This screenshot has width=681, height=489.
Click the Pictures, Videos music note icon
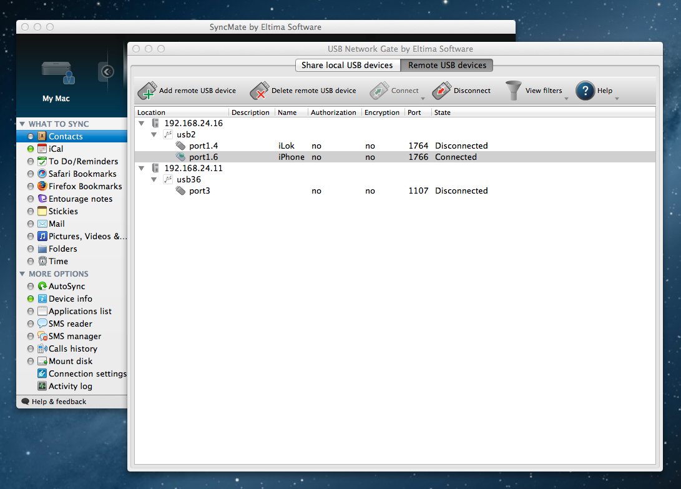coord(42,237)
